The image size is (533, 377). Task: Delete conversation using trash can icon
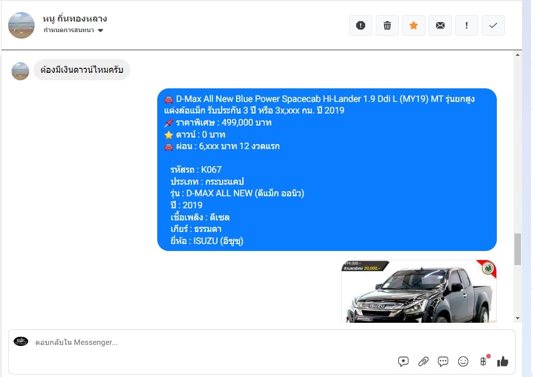click(387, 25)
